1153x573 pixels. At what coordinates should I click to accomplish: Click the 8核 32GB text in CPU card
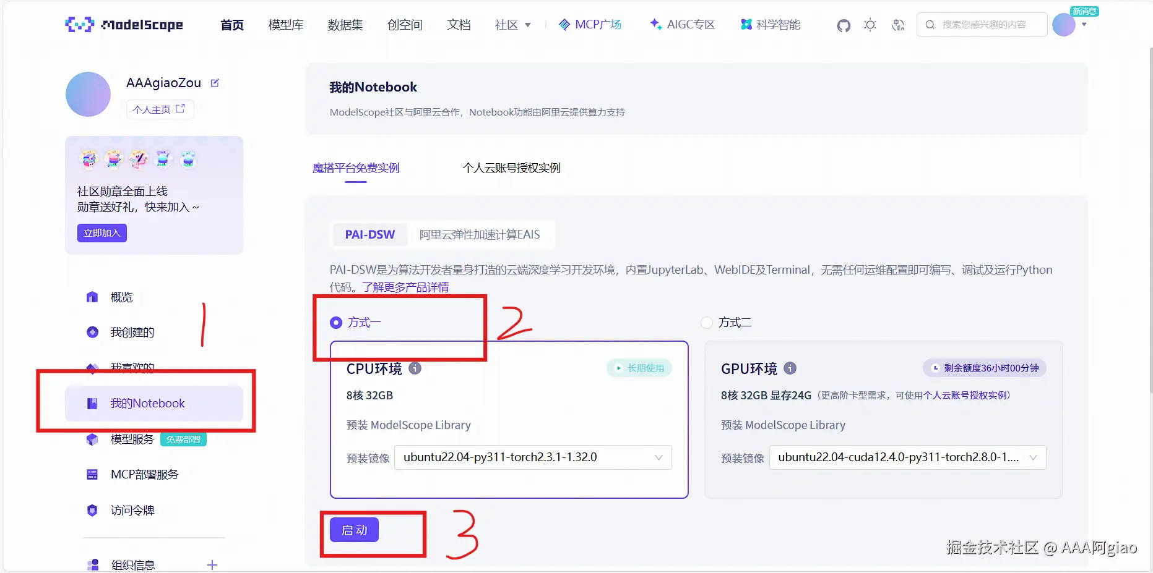(369, 396)
